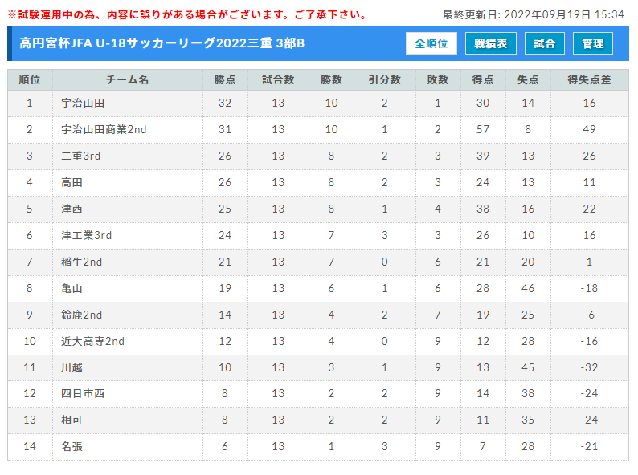Viewport: 638px width, 475px height.
Task: Click the 順位 column header
Action: pyautogui.click(x=30, y=79)
